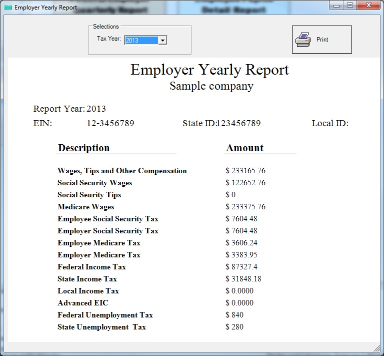Image resolution: width=384 pixels, height=356 pixels.
Task: Click the Federal Income Tax amount $ 87327.4
Action: click(x=241, y=267)
